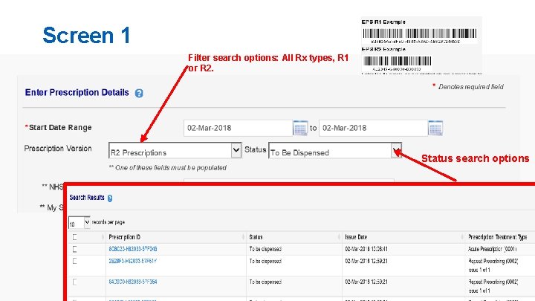Click the end date field after 'to'
The height and width of the screenshot is (301, 535).
[373, 128]
